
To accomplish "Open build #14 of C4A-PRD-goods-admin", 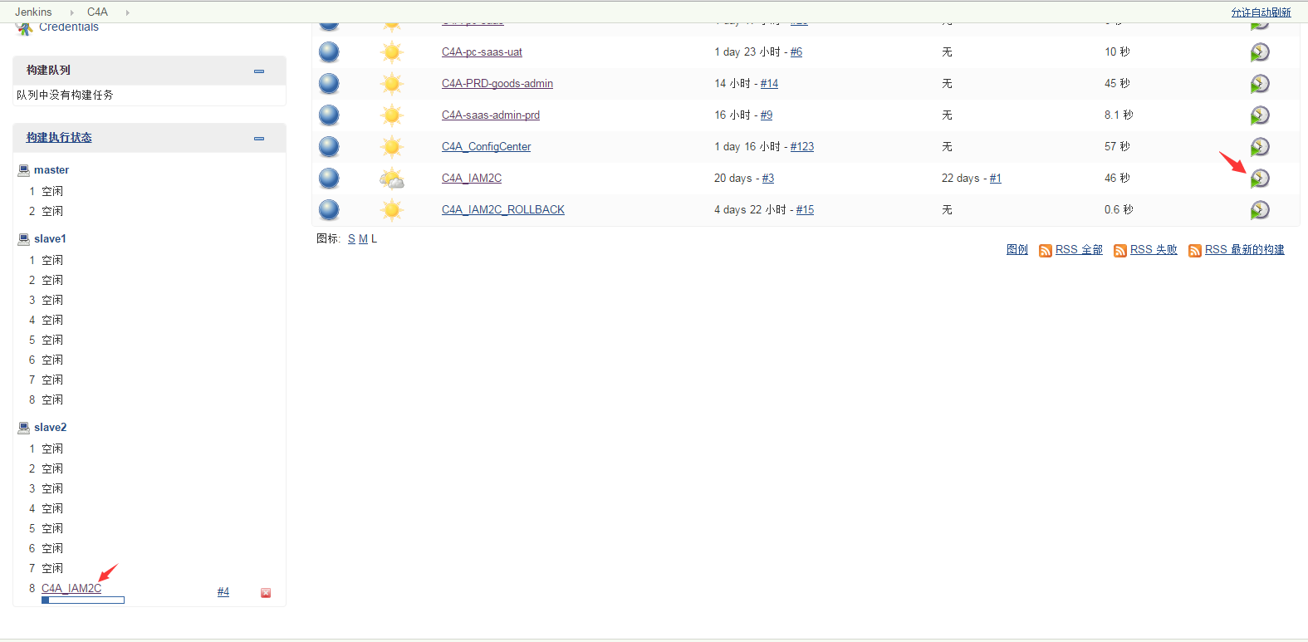I will [x=769, y=84].
